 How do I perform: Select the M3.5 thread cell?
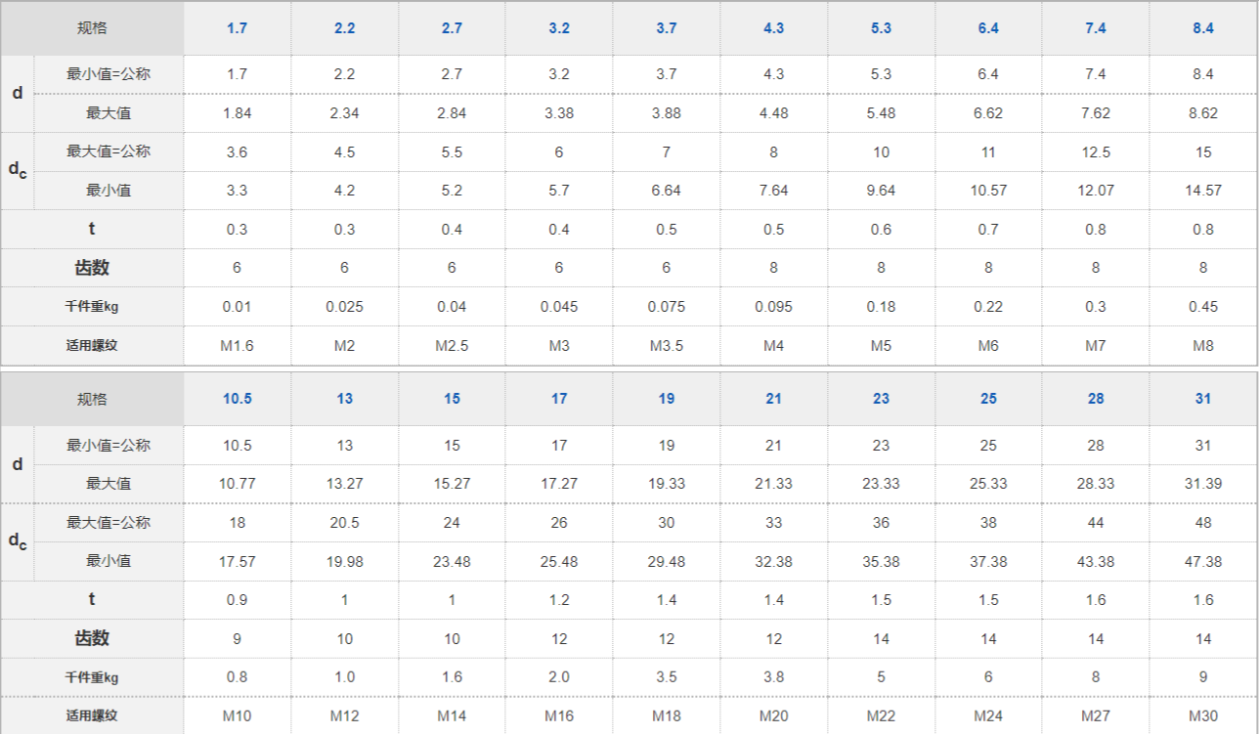point(666,345)
